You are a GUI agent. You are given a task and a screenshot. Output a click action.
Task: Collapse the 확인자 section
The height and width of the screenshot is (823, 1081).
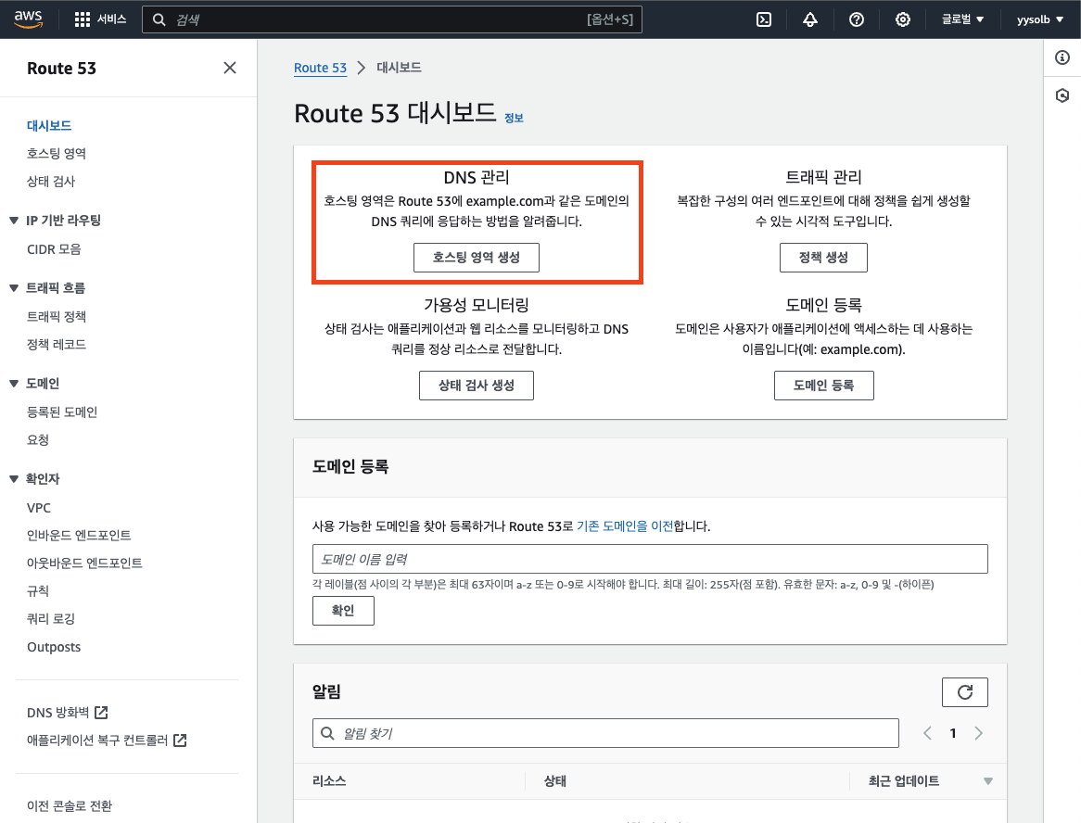pos(14,479)
